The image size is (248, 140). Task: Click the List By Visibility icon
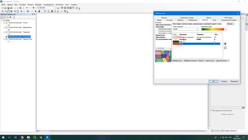click(8, 17)
